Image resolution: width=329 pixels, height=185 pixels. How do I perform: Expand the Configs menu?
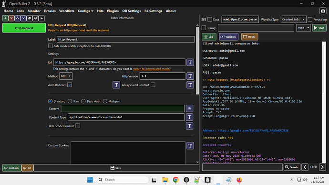pos(85,11)
